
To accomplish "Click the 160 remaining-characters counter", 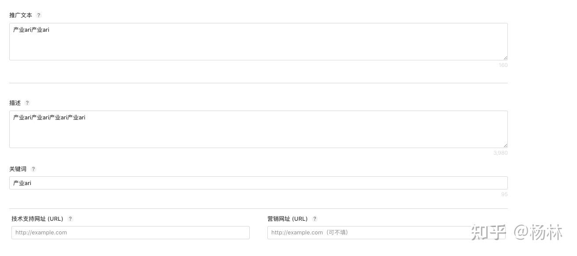I will point(503,65).
